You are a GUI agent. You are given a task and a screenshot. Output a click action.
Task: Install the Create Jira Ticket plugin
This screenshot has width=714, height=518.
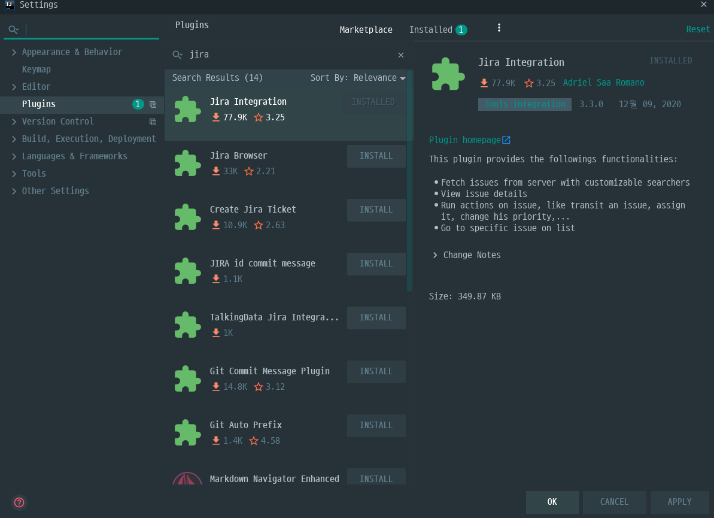coord(376,210)
